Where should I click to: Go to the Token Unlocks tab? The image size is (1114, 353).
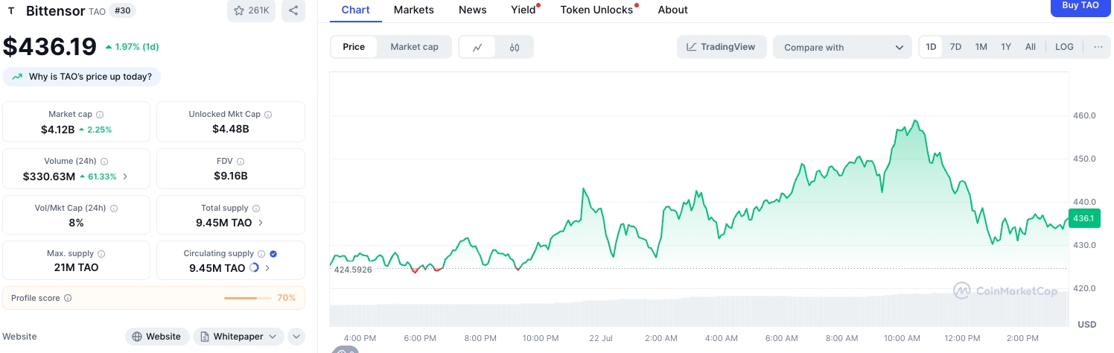596,10
